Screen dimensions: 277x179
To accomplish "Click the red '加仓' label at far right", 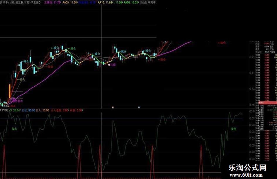I will [222, 43].
